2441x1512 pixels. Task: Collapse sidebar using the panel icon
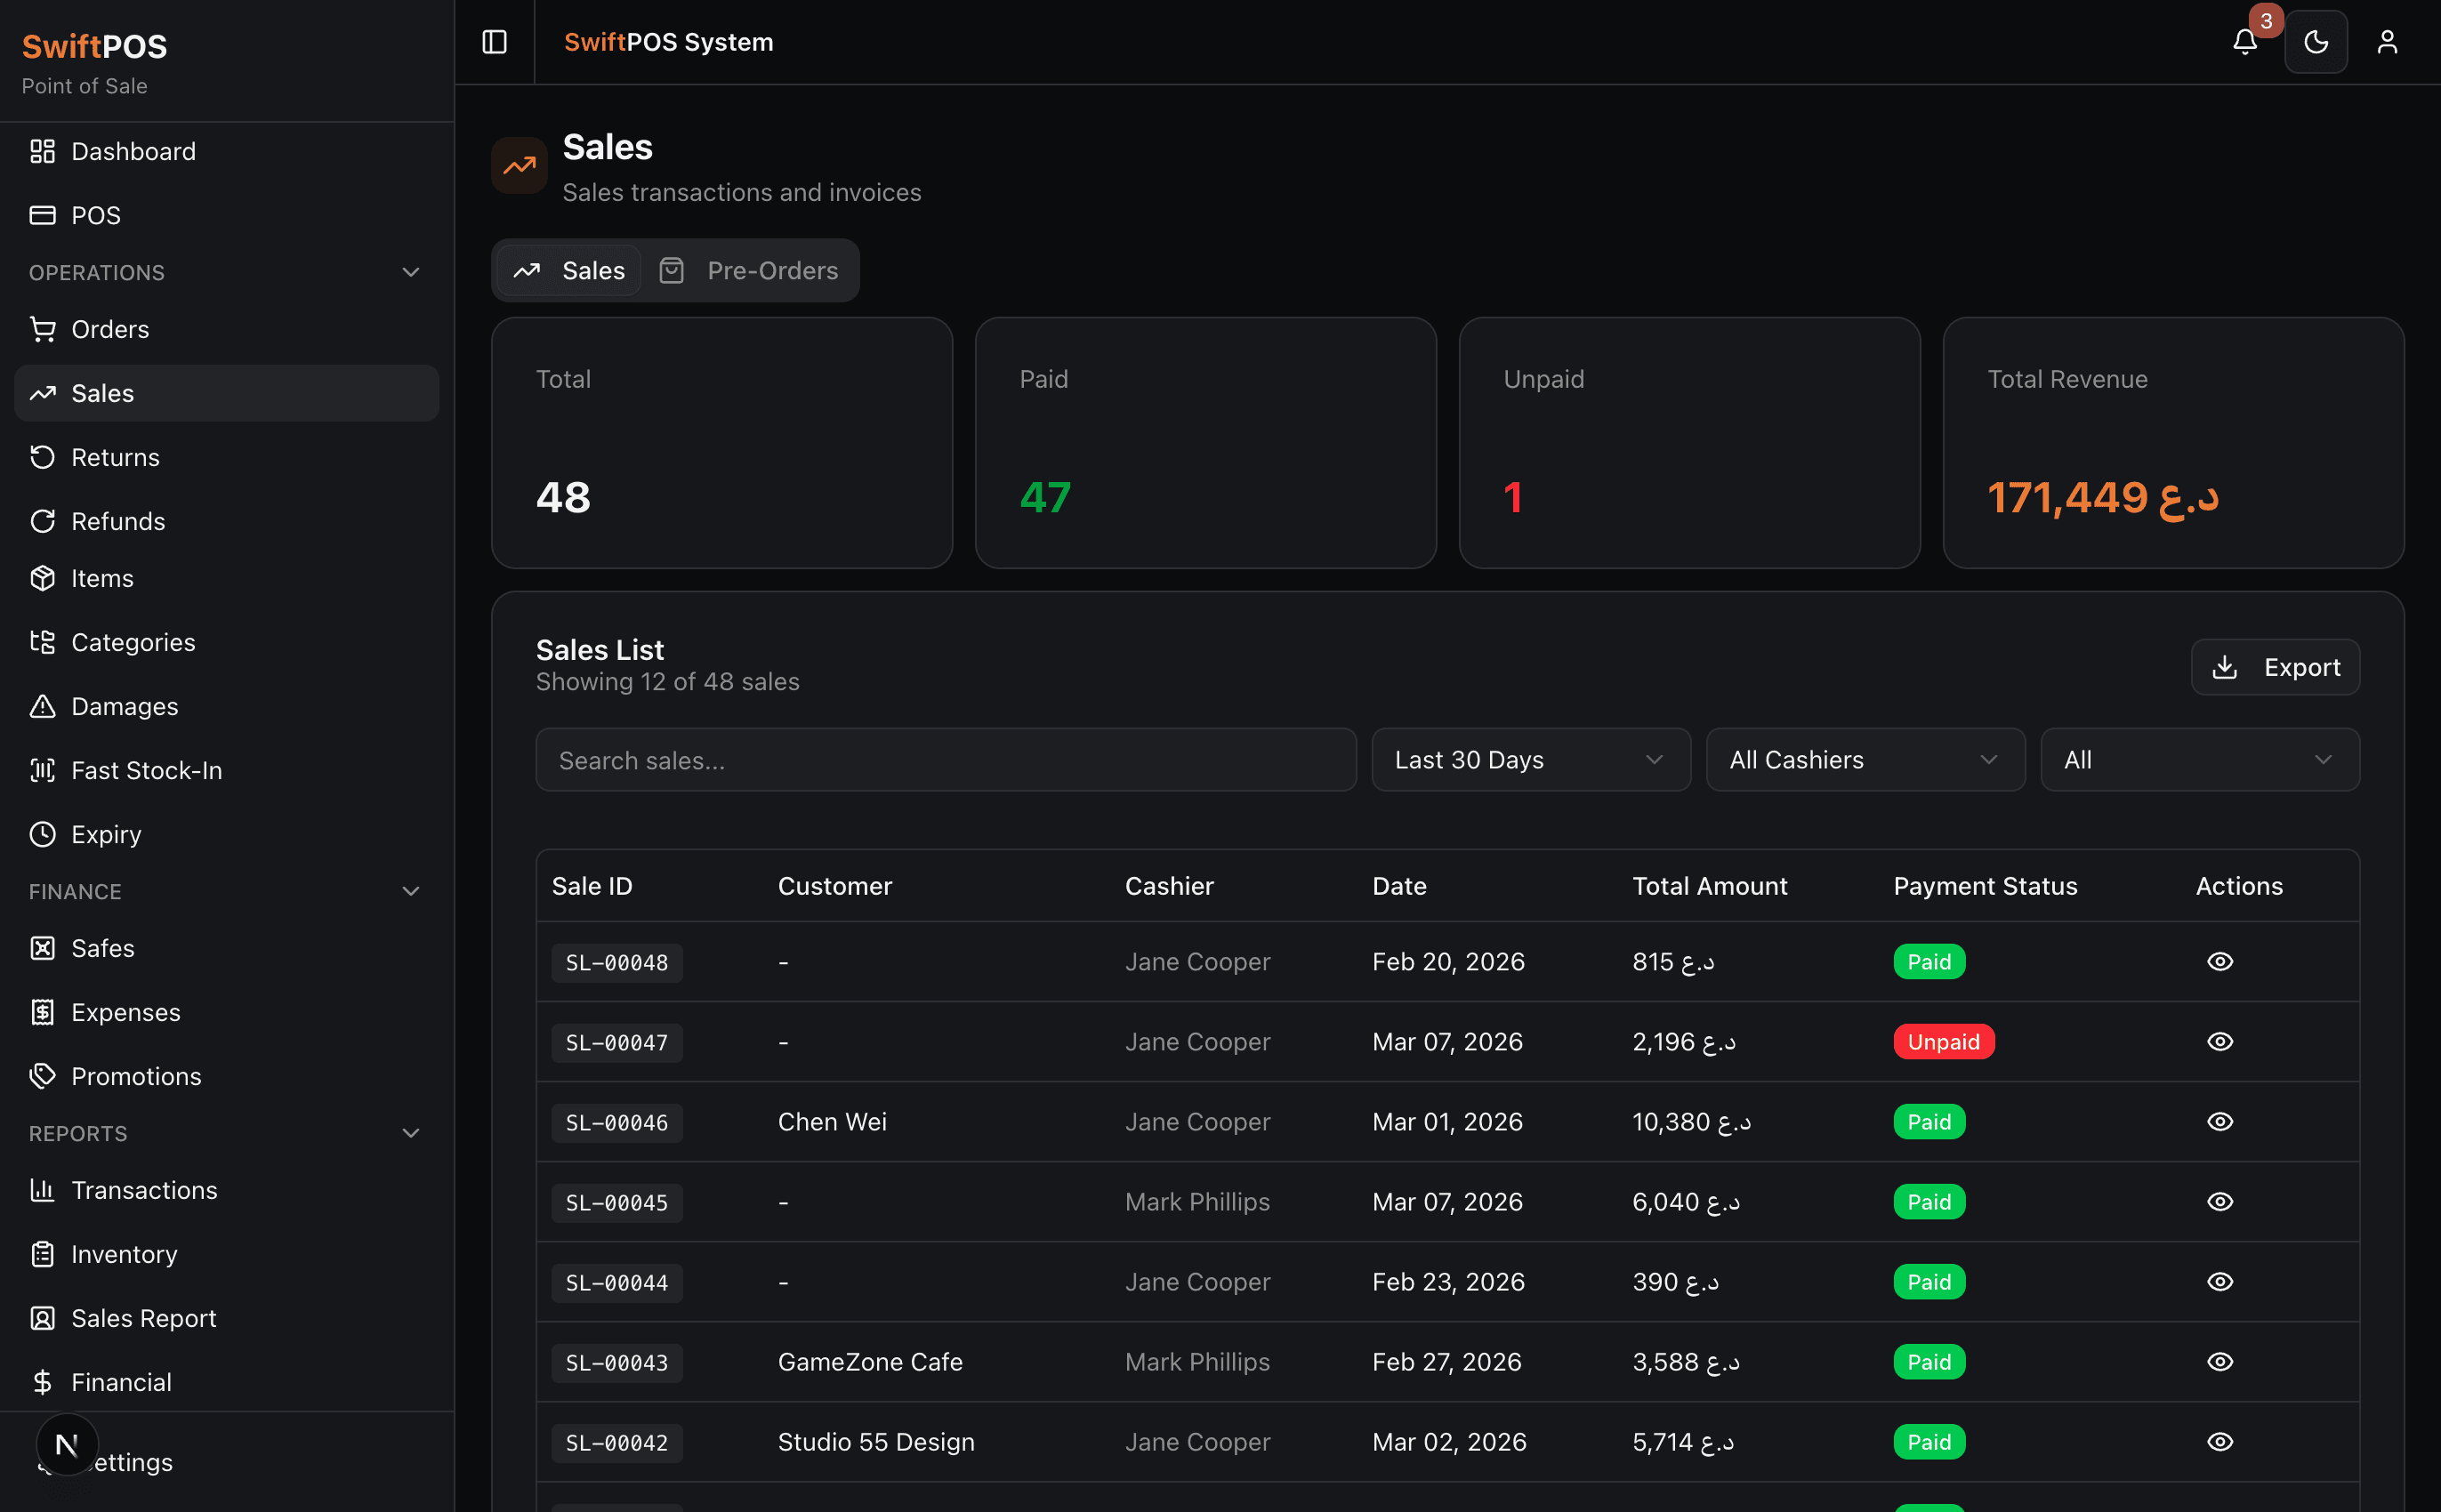(x=494, y=42)
